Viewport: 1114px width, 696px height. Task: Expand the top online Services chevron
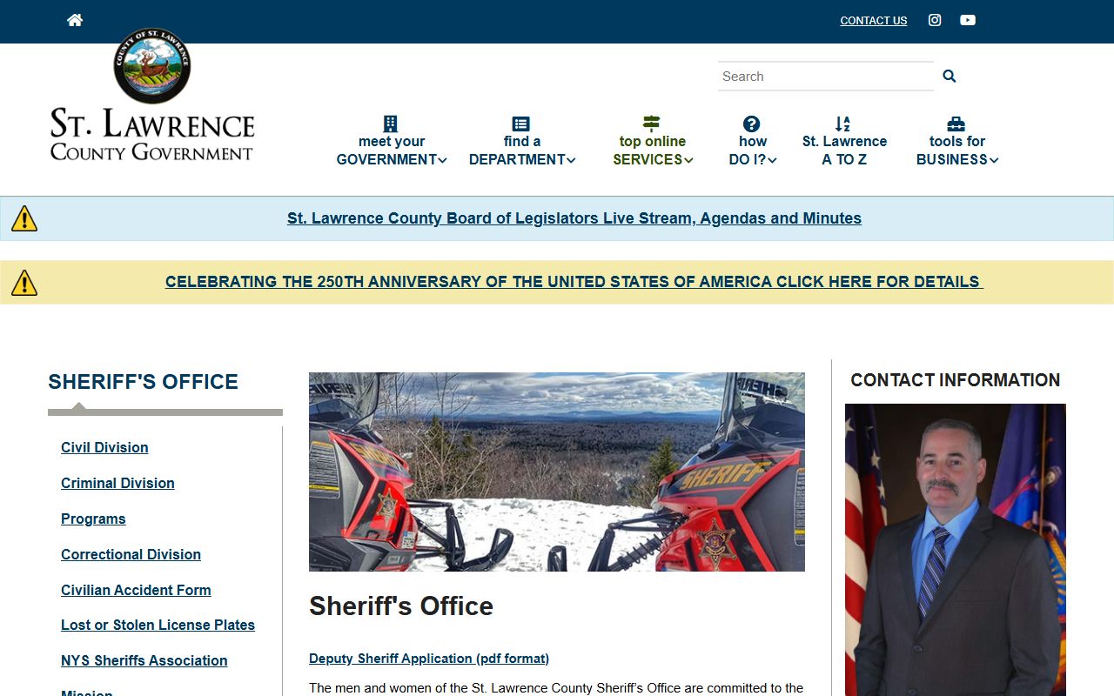point(688,160)
